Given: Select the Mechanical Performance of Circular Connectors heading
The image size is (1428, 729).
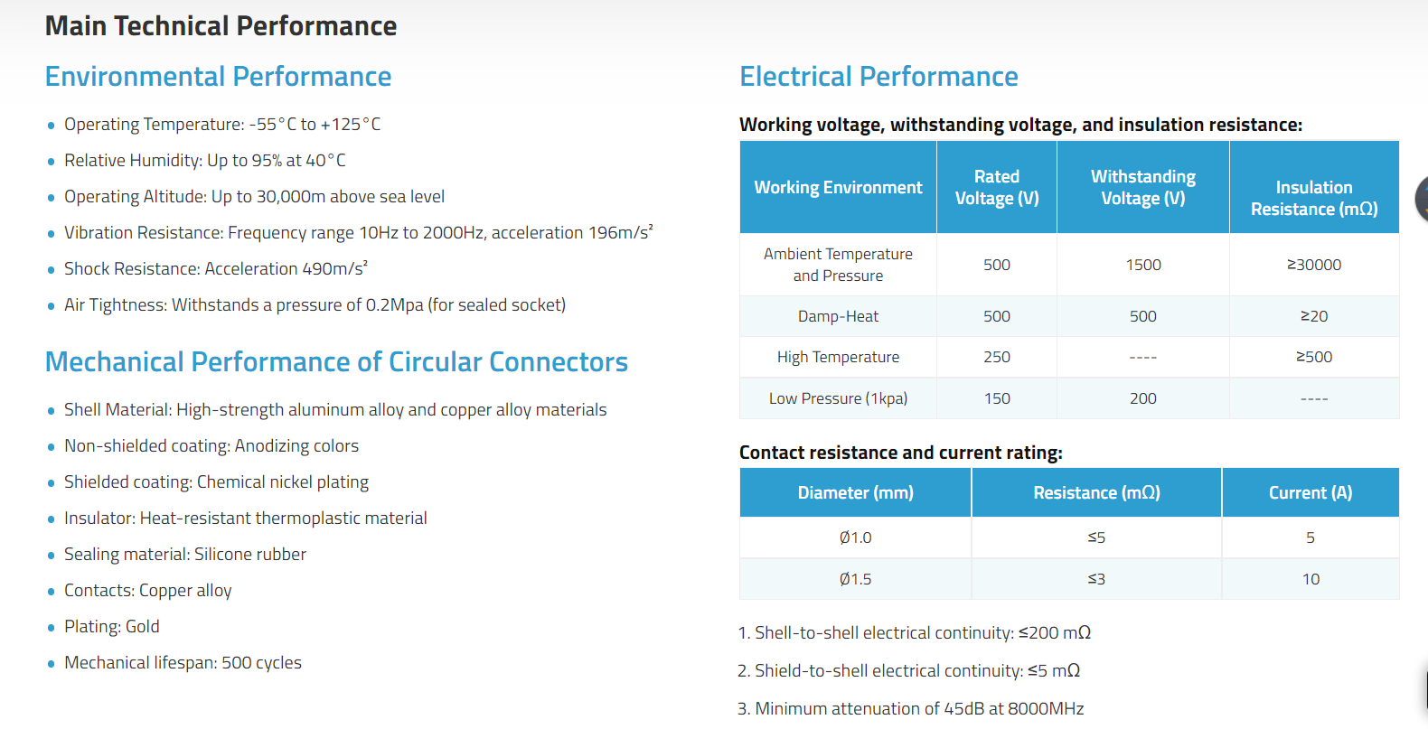Looking at the screenshot, I should coord(336,362).
